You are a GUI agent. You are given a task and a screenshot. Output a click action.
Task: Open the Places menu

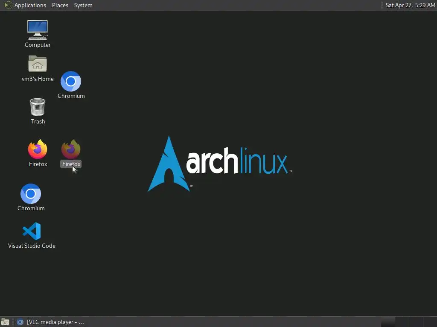[x=60, y=5]
